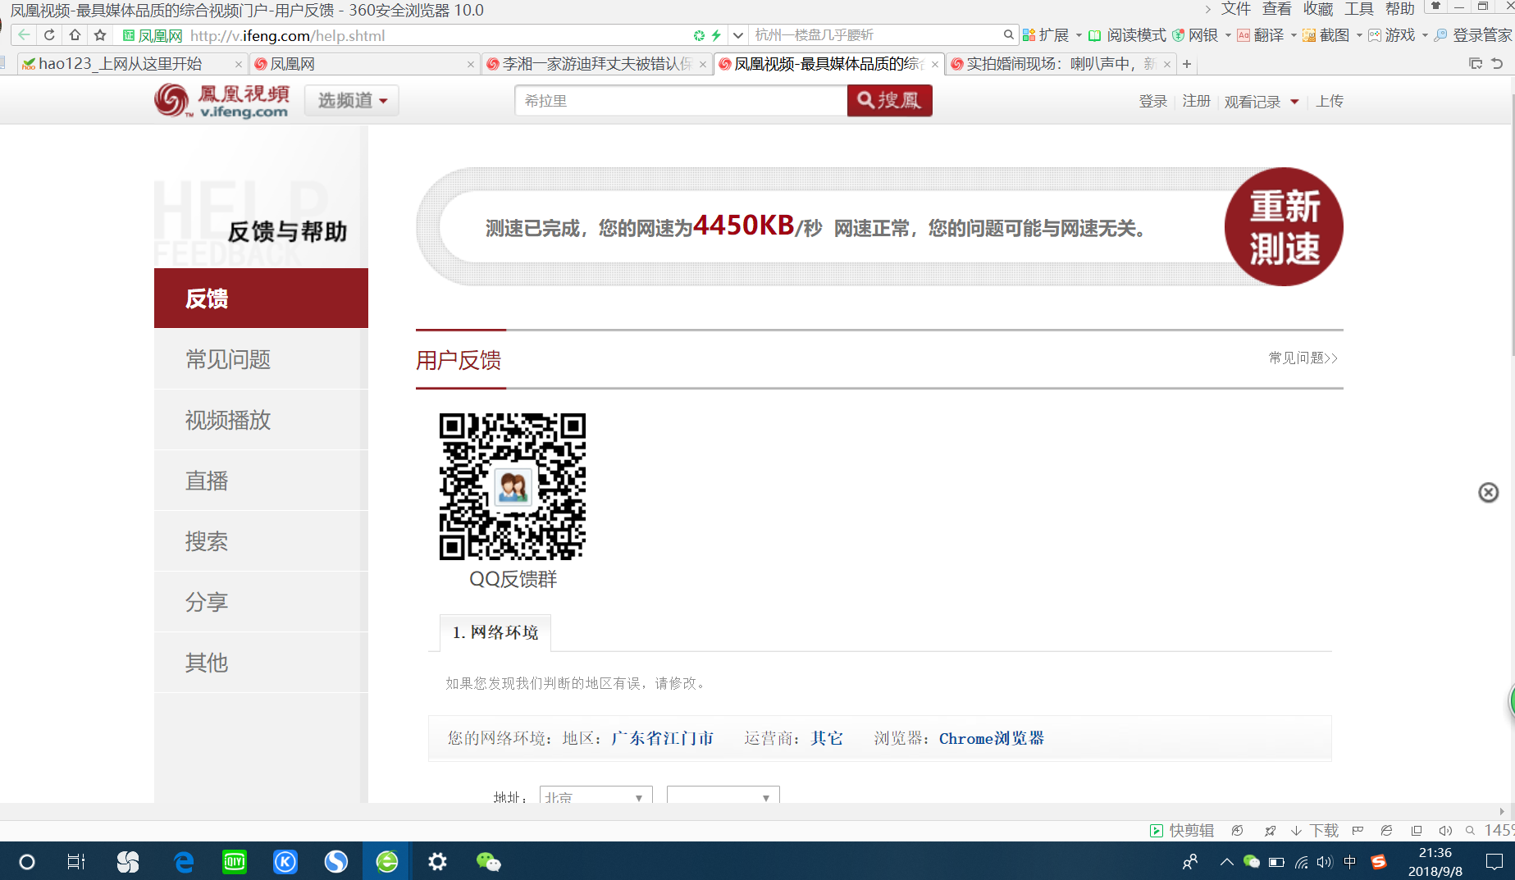
Task: Expand the 扩展 dropdown arrow
Action: pos(1079,35)
